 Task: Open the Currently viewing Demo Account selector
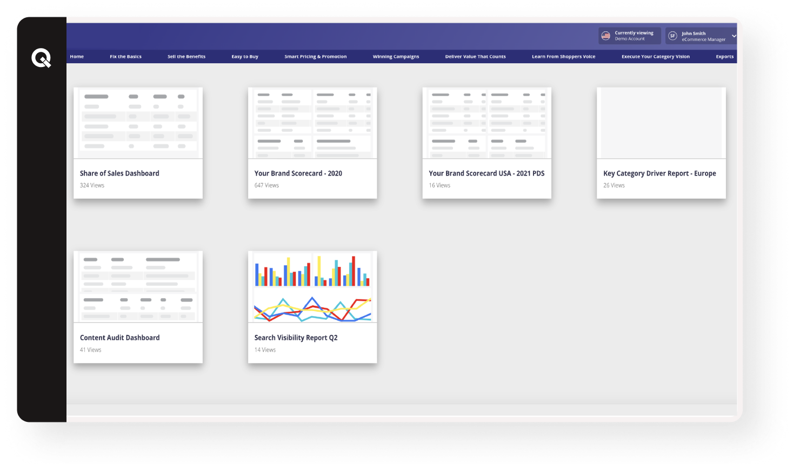click(x=630, y=36)
